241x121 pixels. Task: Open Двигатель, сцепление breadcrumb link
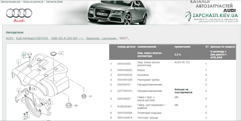click(101, 38)
